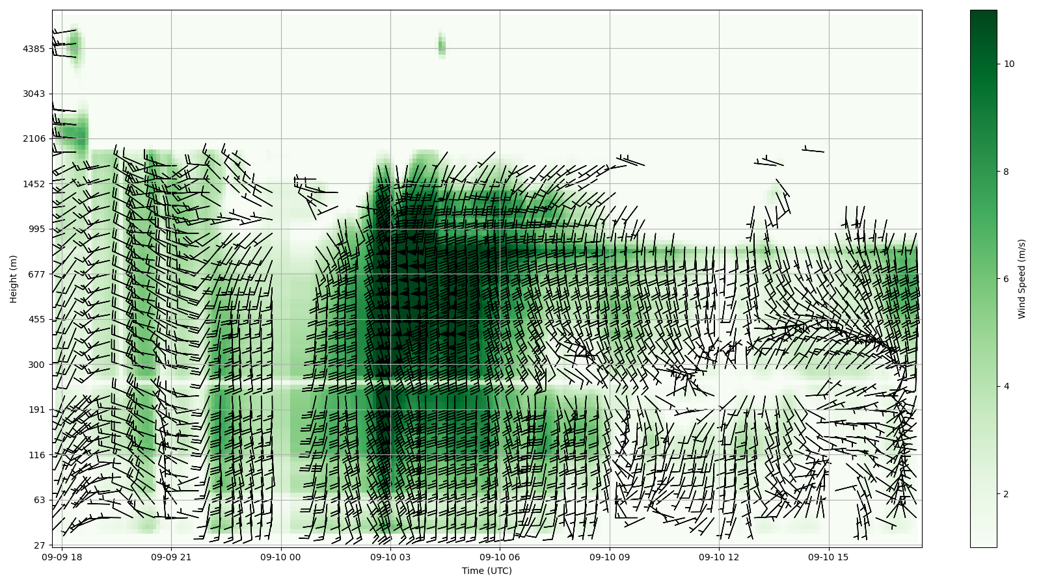Click the 09-10 15 time tick label
Viewport: 1041px width, 585px height.
[828, 557]
